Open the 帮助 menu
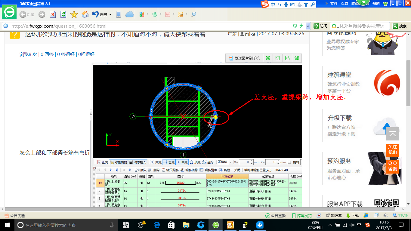This screenshot has height=231, width=411. click(x=376, y=4)
